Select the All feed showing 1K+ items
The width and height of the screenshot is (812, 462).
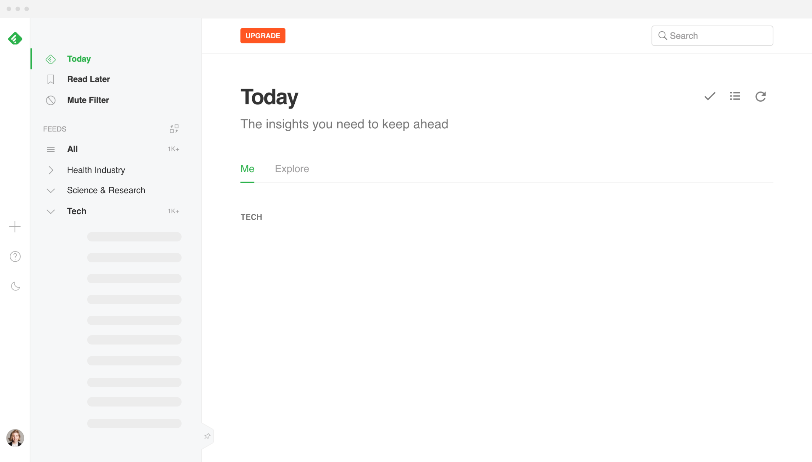(72, 149)
